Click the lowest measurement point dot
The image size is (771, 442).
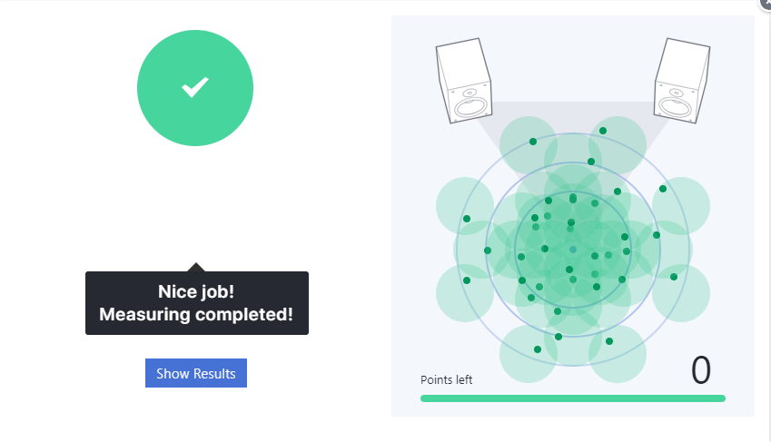(538, 349)
